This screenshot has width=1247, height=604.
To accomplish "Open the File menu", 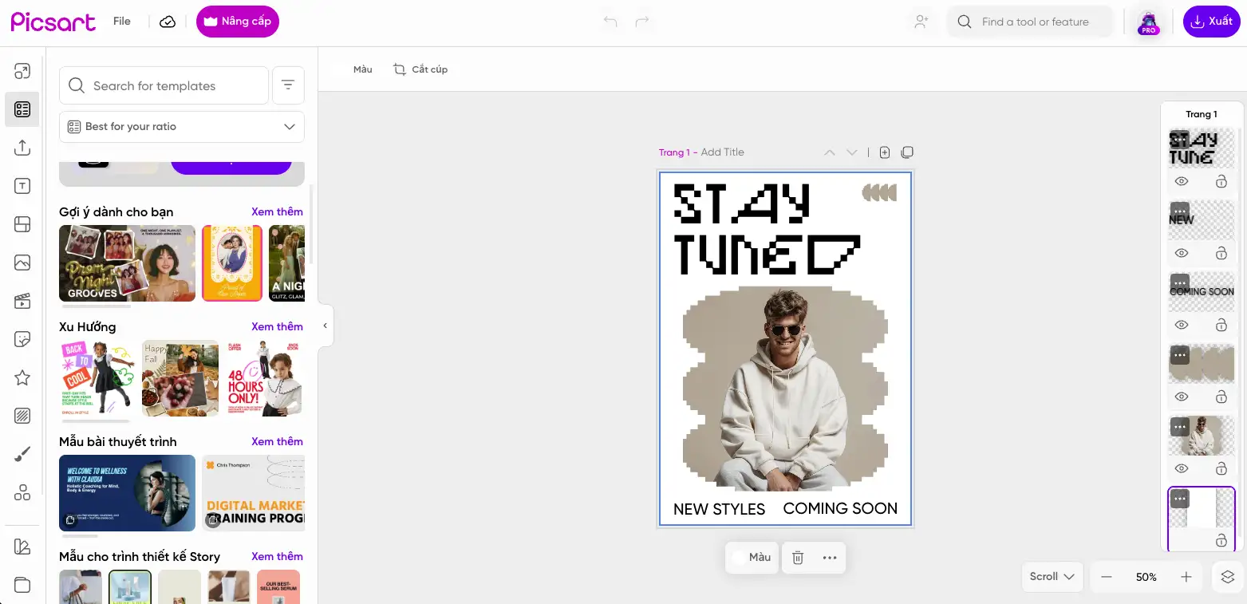I will tap(122, 22).
